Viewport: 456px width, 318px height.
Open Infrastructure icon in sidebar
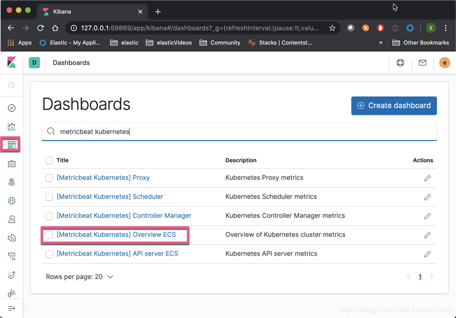pos(11,219)
